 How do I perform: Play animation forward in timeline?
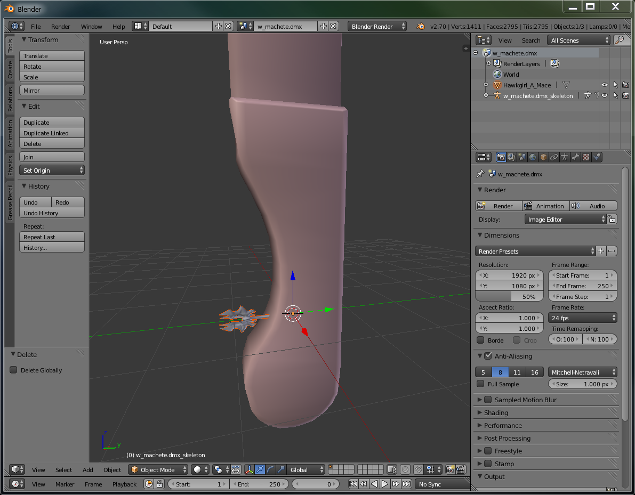[x=385, y=484]
